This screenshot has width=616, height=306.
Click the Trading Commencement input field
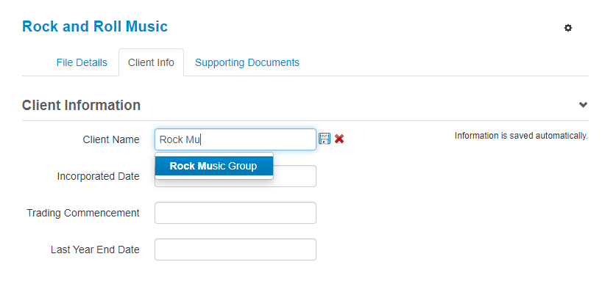[236, 213]
